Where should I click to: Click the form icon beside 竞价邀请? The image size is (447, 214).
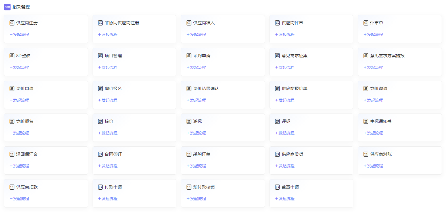point(366,89)
